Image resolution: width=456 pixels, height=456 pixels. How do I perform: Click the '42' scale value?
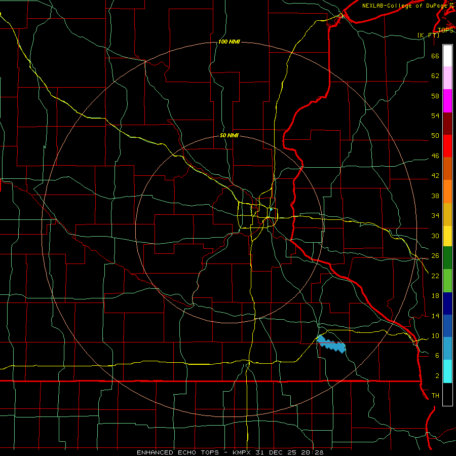[435, 176]
